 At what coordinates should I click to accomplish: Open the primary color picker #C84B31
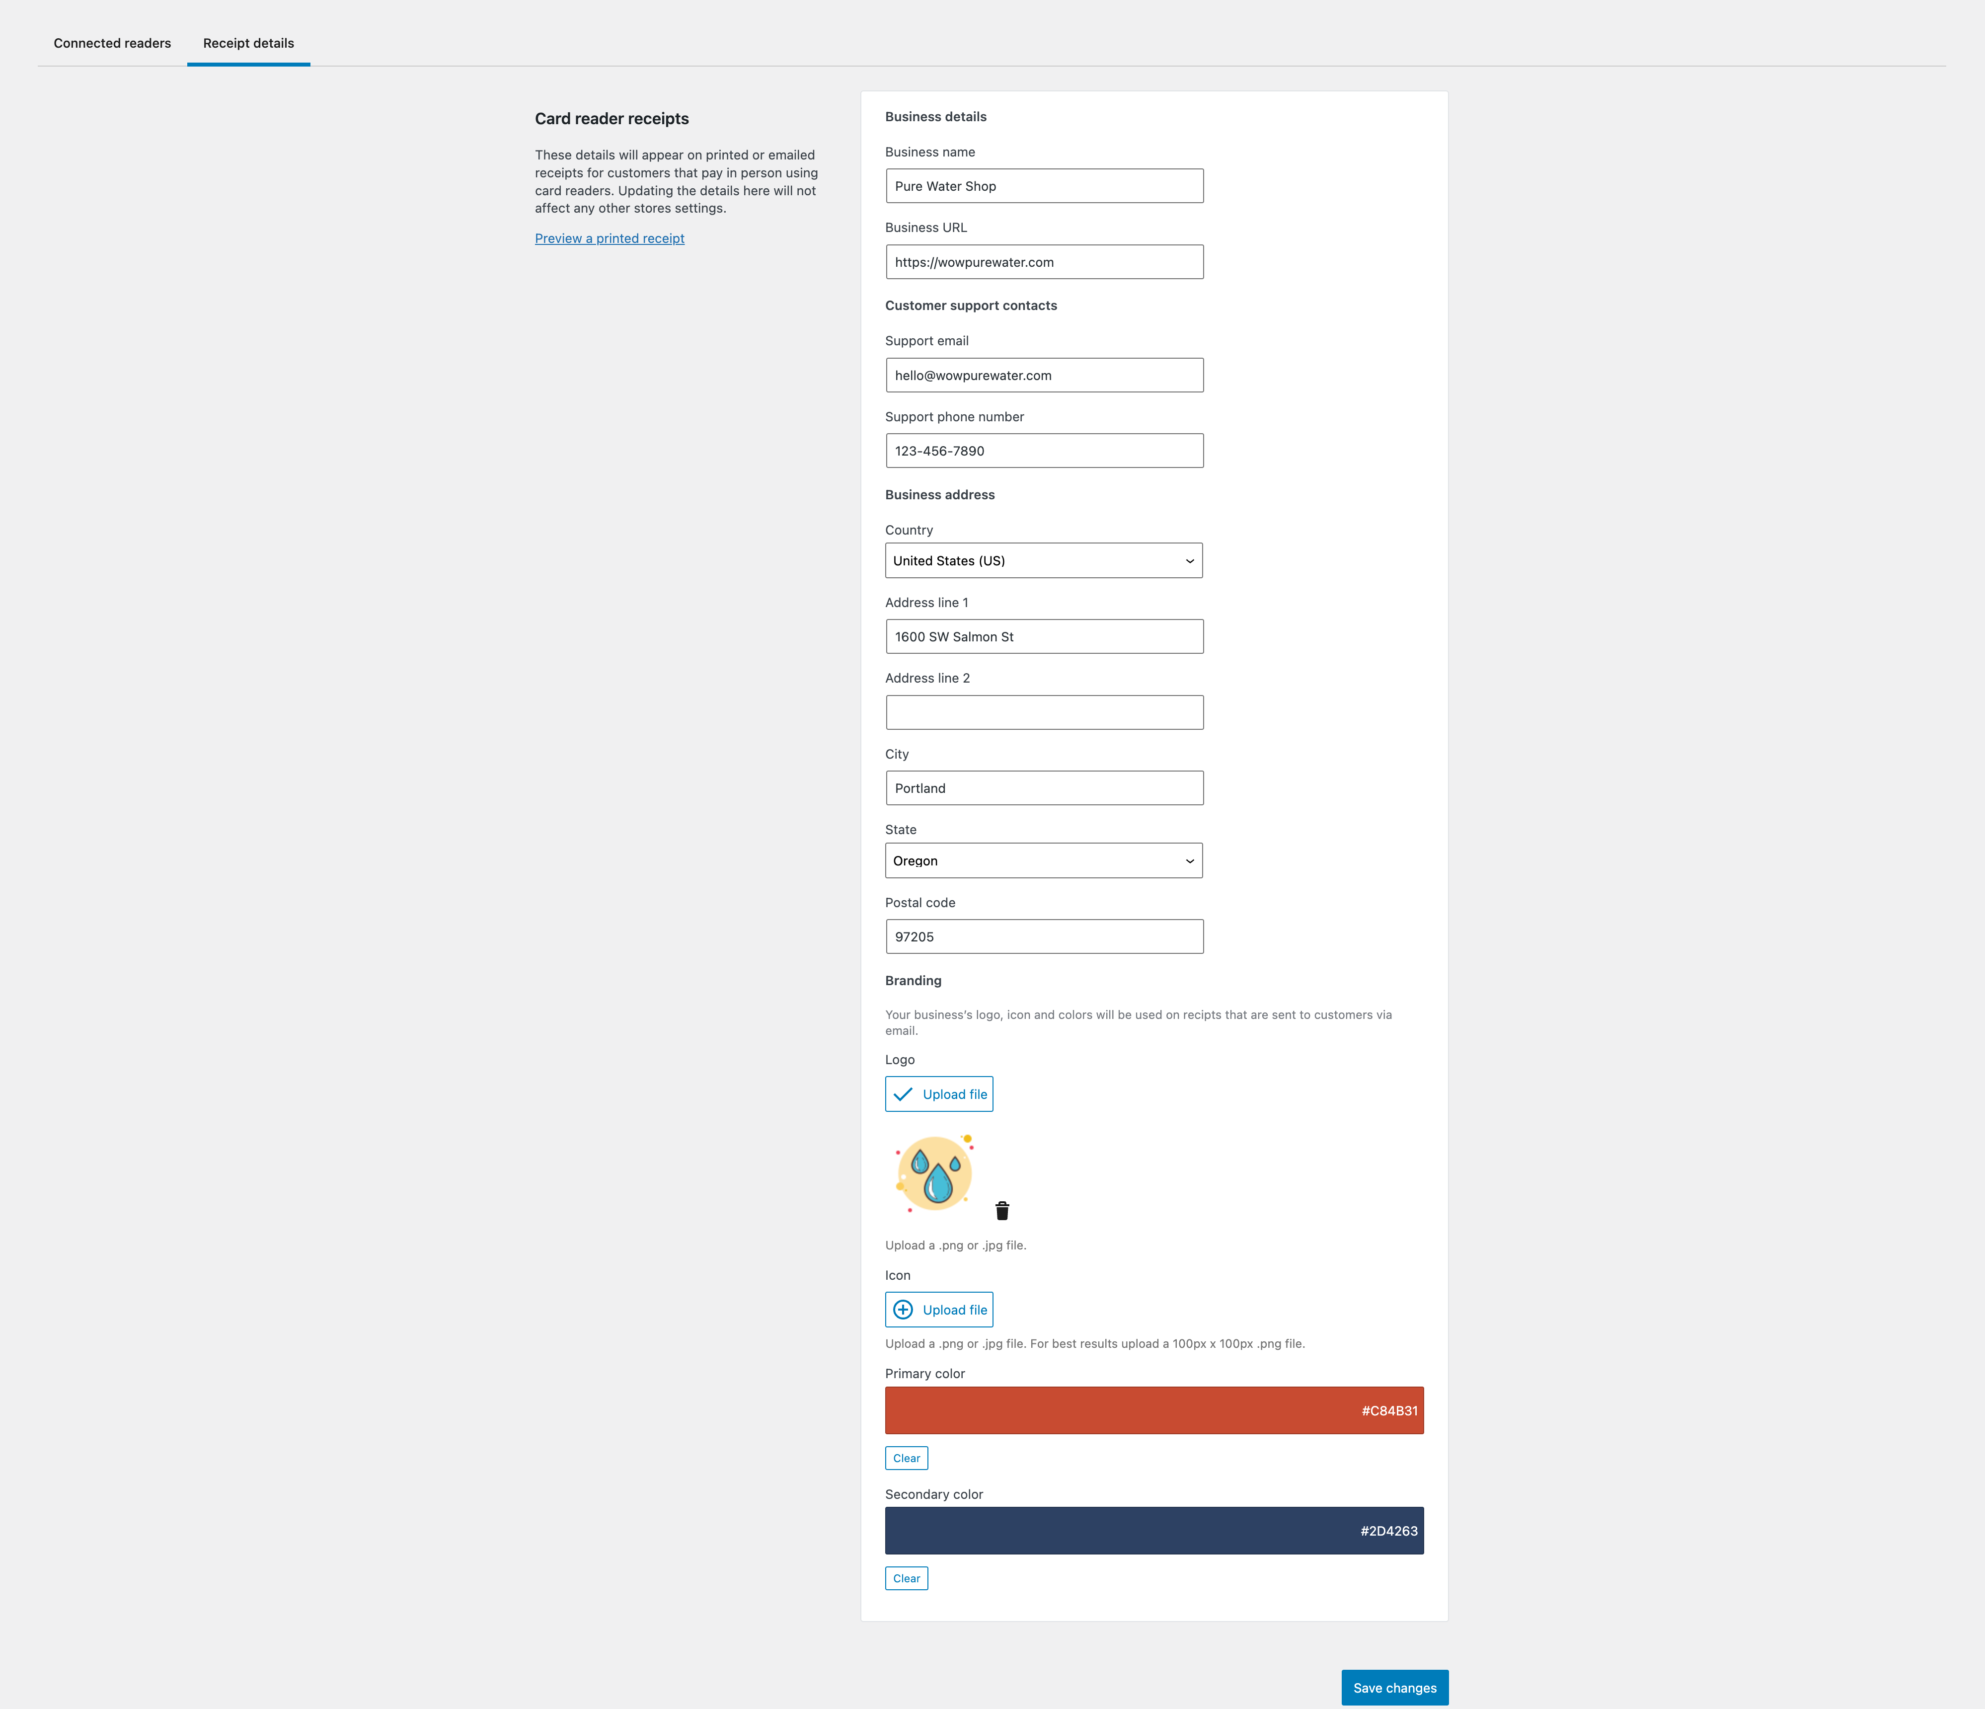coord(1153,1410)
